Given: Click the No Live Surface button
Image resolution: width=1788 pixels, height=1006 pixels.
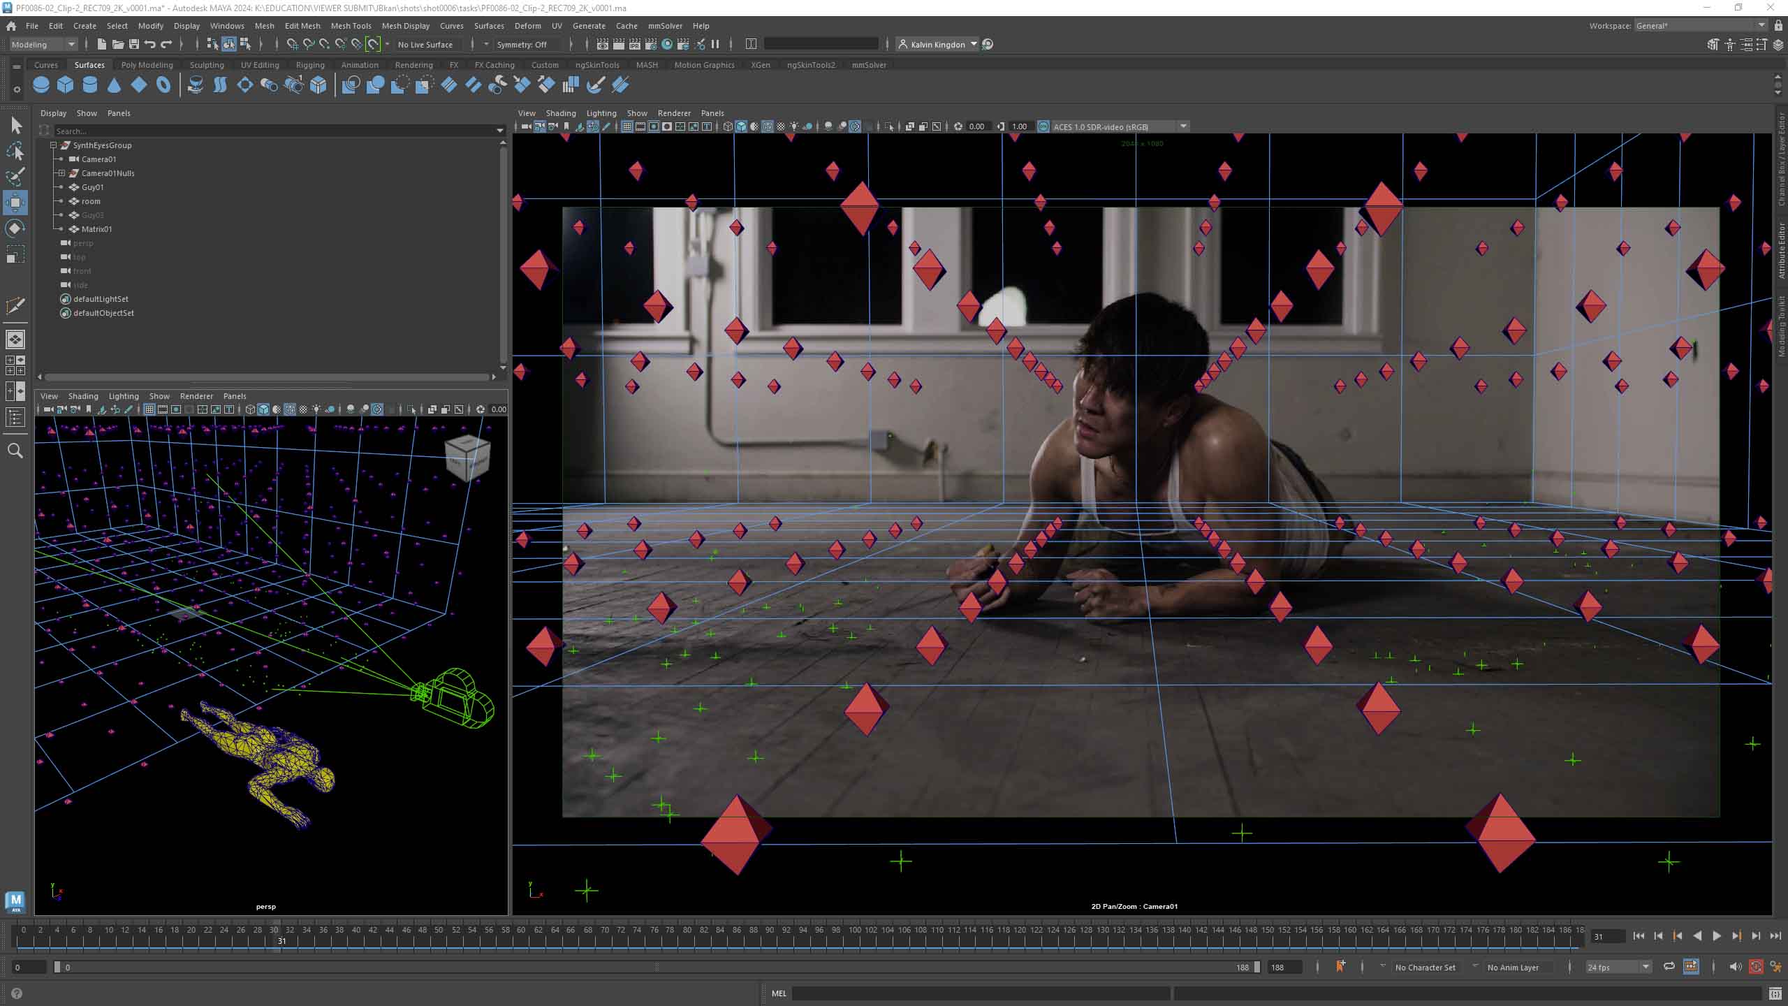Looking at the screenshot, I should [x=425, y=44].
